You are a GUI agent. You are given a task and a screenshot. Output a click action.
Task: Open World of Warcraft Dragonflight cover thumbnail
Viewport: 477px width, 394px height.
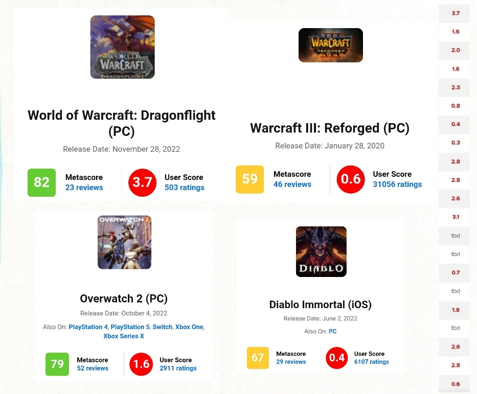coord(122,47)
